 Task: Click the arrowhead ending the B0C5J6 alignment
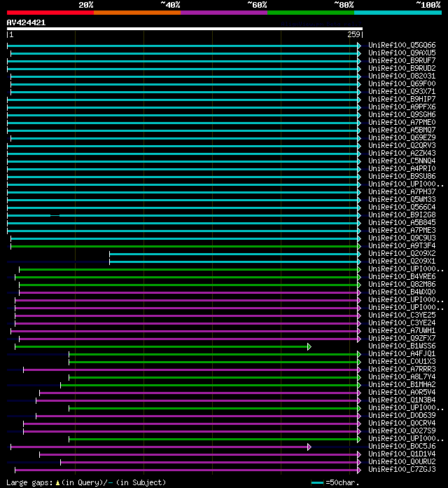[309, 447]
